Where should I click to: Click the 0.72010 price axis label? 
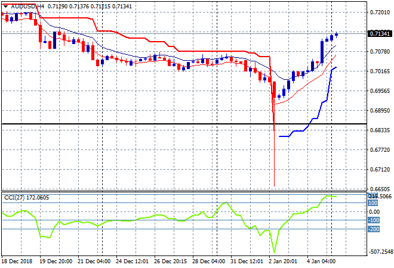pos(380,13)
